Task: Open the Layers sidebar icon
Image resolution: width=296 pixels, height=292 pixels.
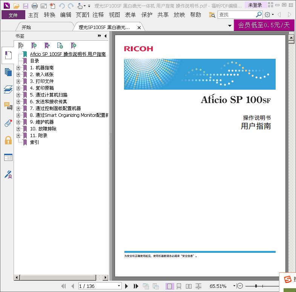Action: click(8, 89)
